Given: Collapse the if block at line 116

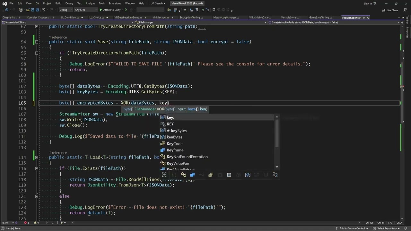Looking at the screenshot, I should (37, 168).
